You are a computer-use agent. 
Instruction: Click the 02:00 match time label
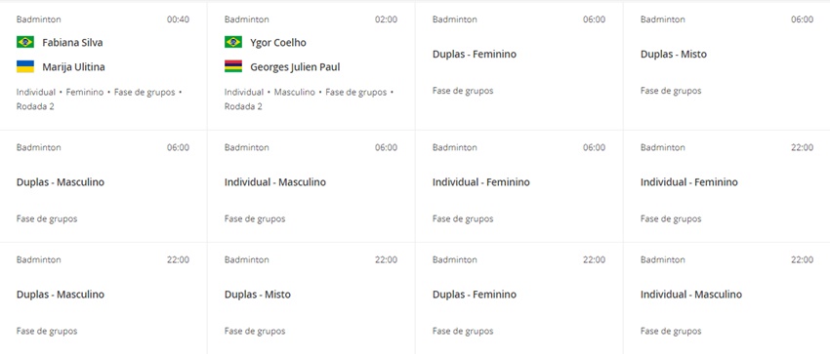point(386,20)
